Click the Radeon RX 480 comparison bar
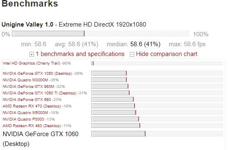Viewport: 230px width, 150px height. point(157,125)
